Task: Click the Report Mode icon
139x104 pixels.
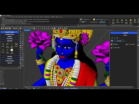Action: coord(126,21)
